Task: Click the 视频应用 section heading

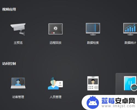Action: [x=9, y=9]
